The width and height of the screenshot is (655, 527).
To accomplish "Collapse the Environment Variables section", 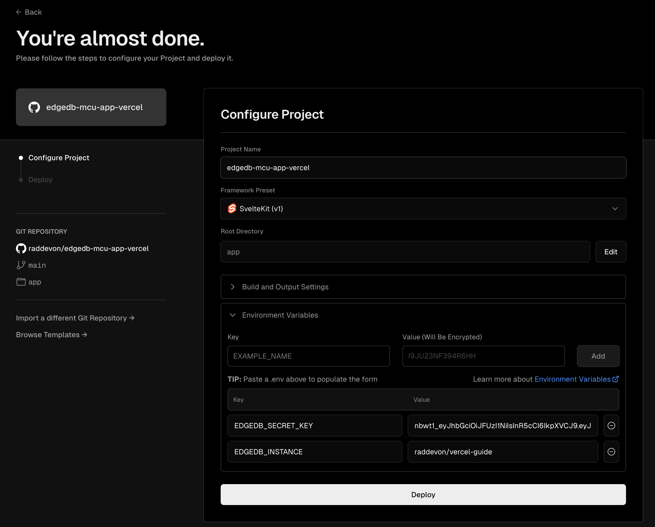I will 233,315.
